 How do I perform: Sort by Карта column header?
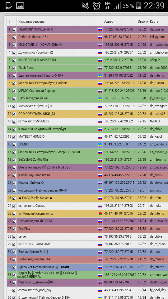(154, 22)
